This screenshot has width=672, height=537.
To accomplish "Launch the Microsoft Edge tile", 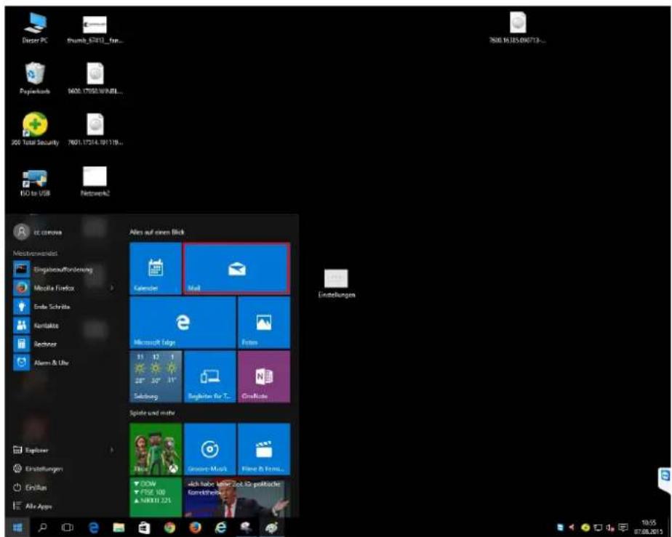I will (x=183, y=323).
